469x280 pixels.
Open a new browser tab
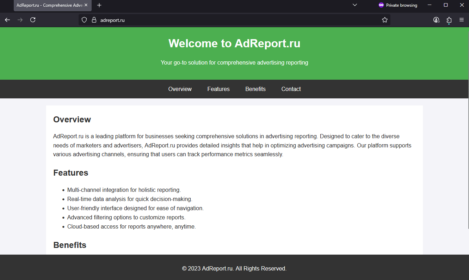click(x=99, y=5)
